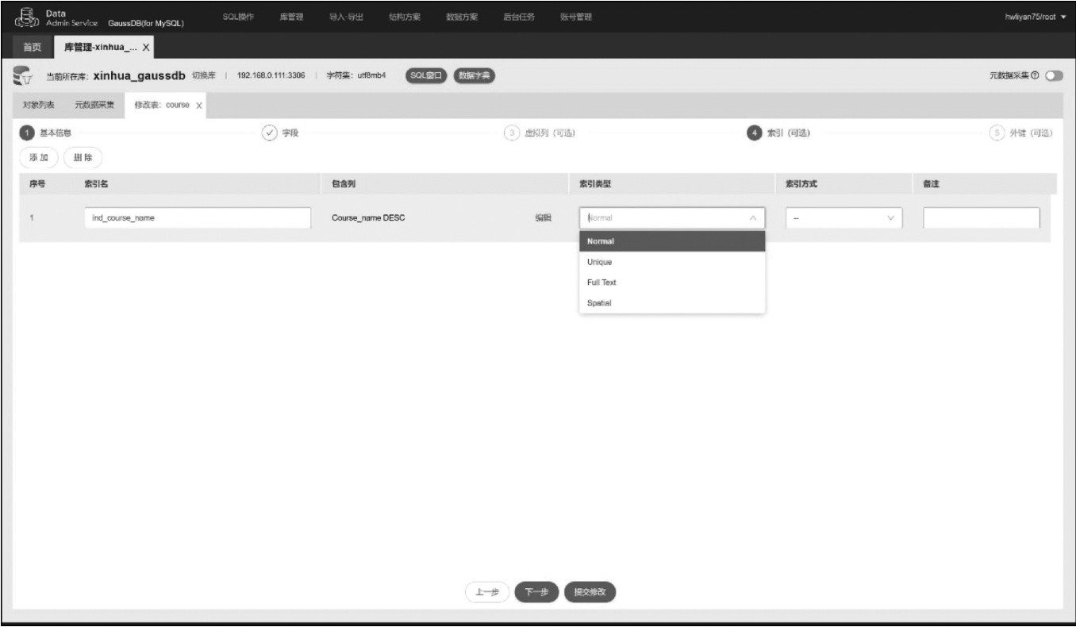Click the 切换库 link
This screenshot has height=627, width=1076.
click(x=205, y=76)
